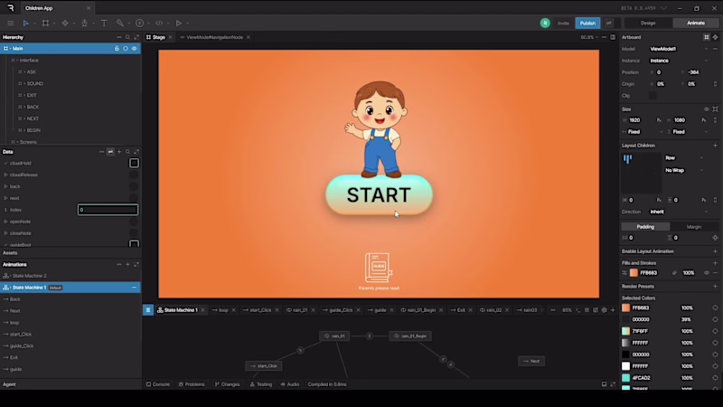Open the hamburger main menu
Viewport: 723px width, 407px height.
point(10,24)
